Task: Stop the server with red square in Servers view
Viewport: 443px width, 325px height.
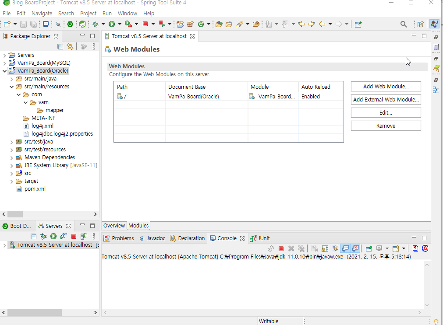Action: tap(74, 236)
